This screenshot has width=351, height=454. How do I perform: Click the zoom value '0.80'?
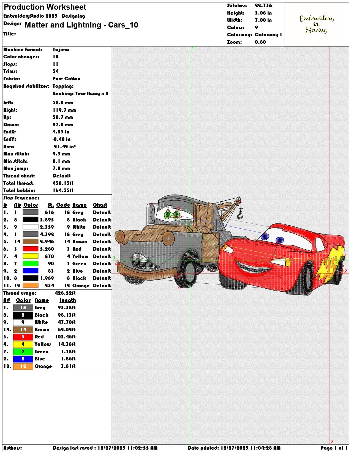click(x=260, y=42)
